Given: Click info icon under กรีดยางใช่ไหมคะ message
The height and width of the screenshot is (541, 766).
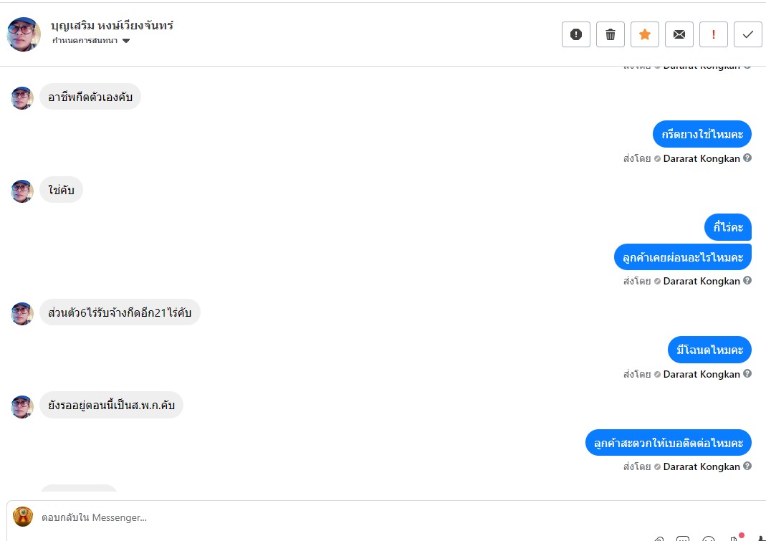Looking at the screenshot, I should pyautogui.click(x=747, y=158).
